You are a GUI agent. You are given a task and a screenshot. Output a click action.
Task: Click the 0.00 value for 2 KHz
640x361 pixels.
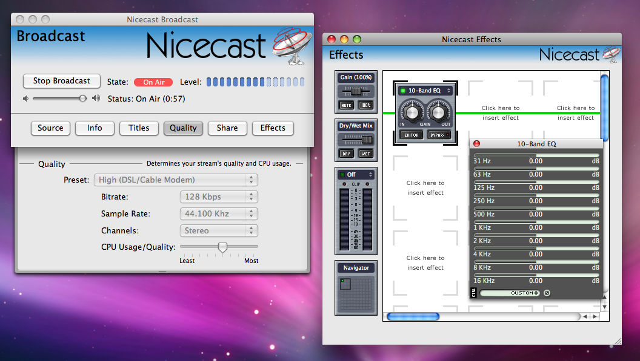(536, 241)
